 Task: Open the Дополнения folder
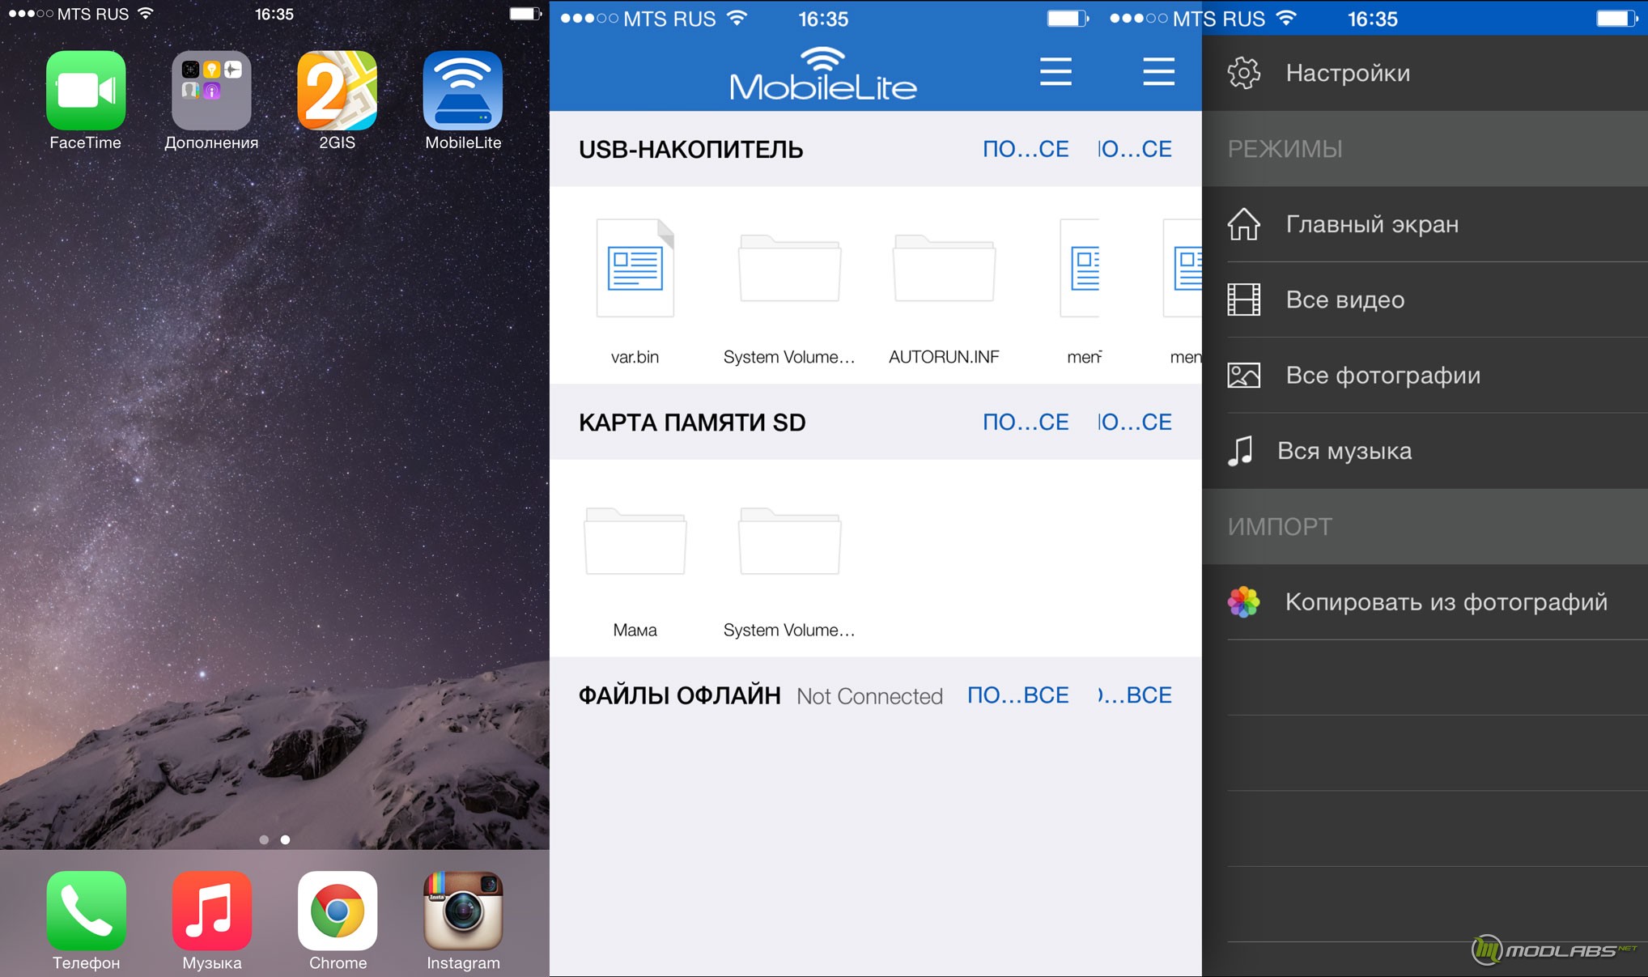pos(211,91)
